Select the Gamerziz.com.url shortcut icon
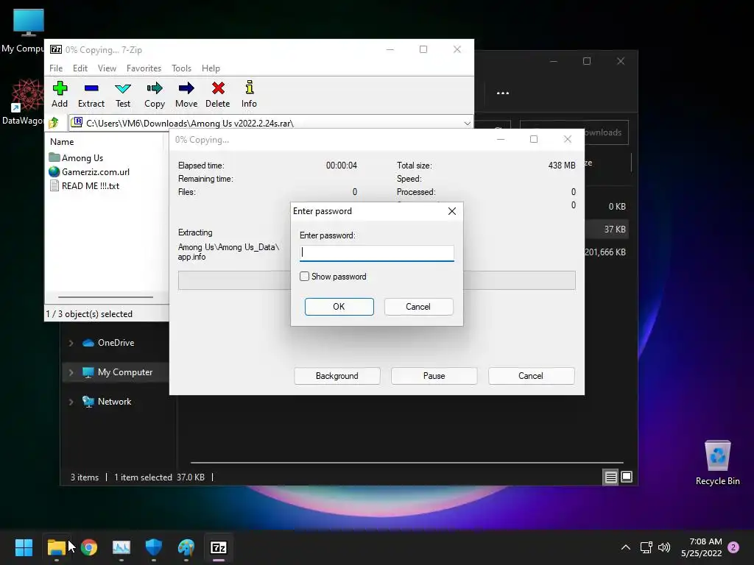 click(x=54, y=171)
